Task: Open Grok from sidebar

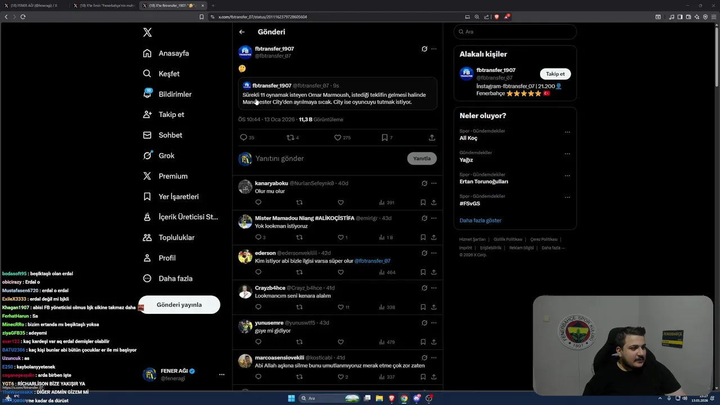Action: pos(159,155)
